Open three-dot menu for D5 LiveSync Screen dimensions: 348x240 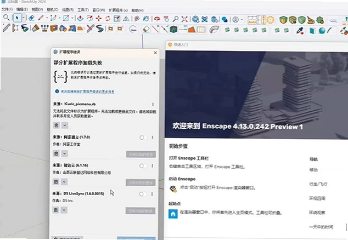click(x=152, y=194)
